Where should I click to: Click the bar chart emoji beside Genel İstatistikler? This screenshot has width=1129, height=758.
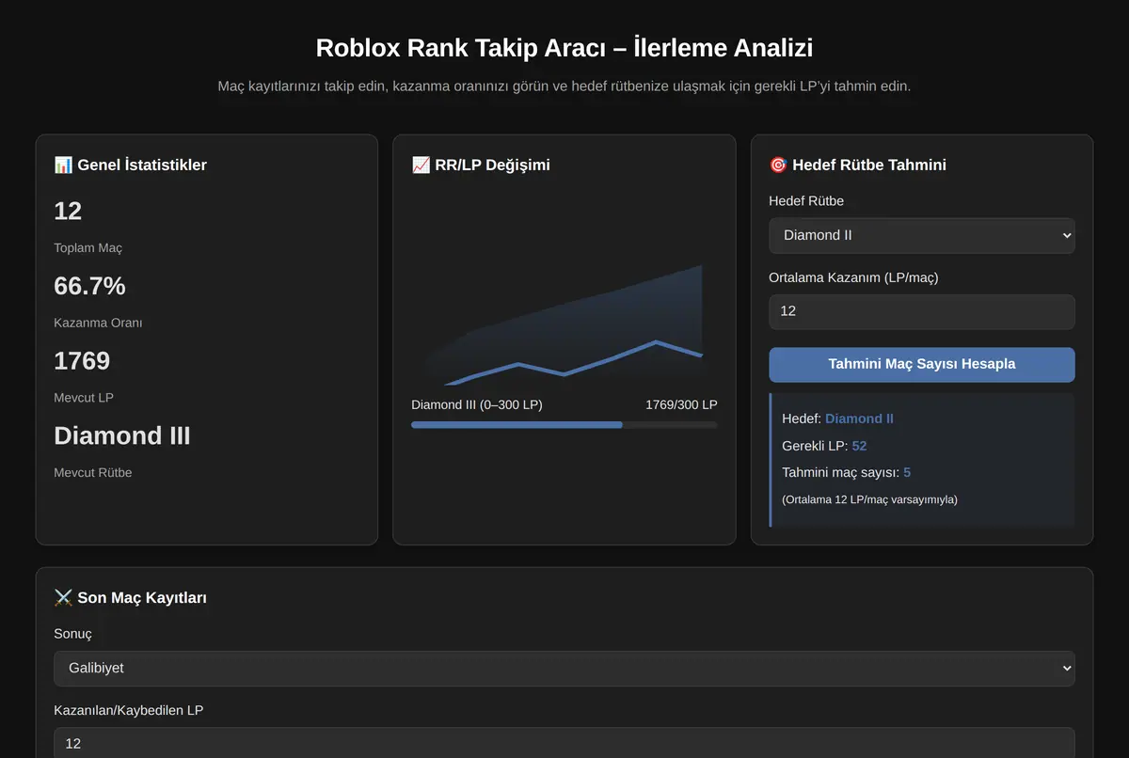point(63,165)
